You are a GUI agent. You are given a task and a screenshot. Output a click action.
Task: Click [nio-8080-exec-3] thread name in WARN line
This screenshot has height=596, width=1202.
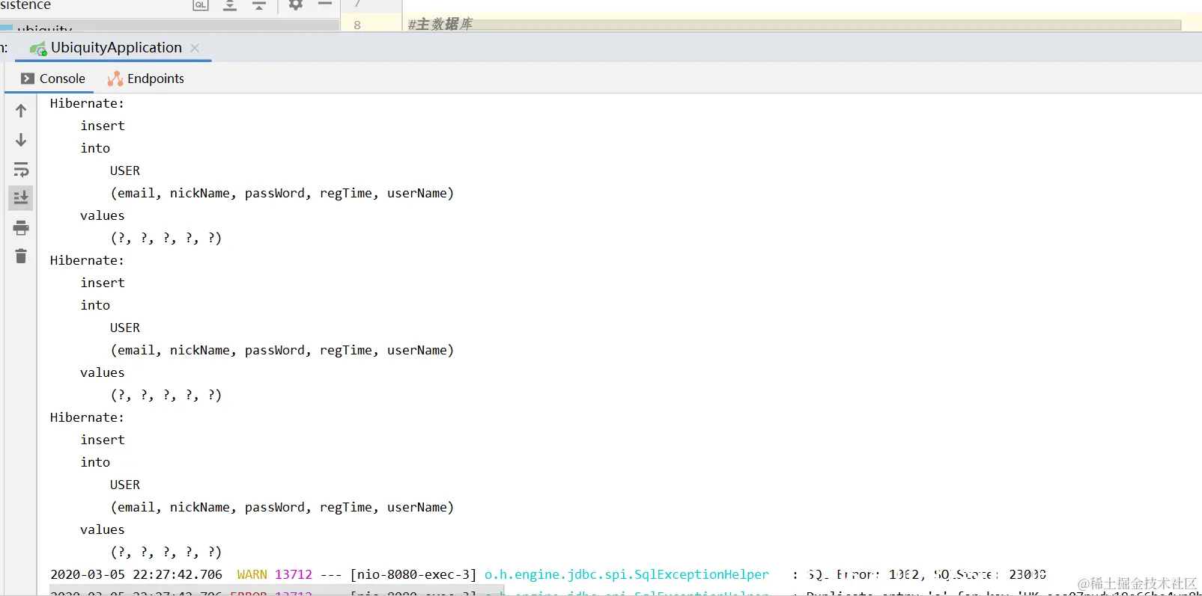(413, 574)
